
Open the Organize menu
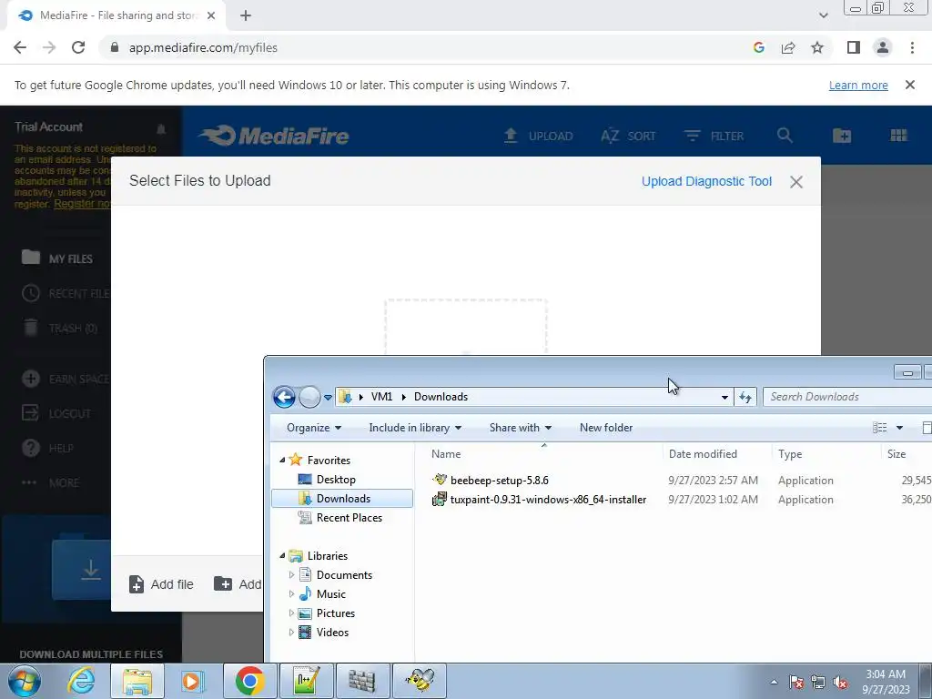[314, 428]
